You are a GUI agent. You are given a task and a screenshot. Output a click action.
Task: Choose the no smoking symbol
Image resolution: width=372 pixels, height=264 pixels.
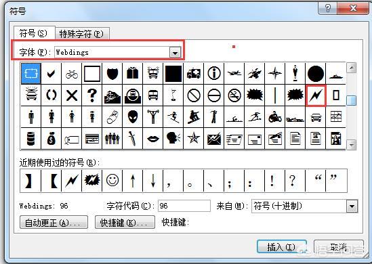[234, 95]
